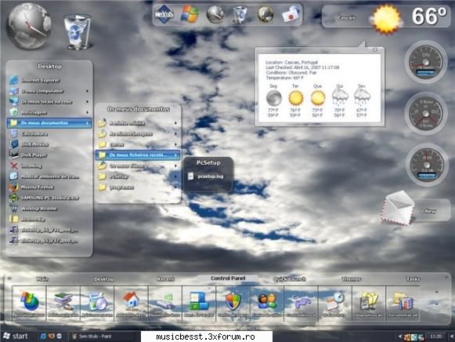Click the Windows logo icon in top dock
455x342 pixels.
[x=190, y=14]
